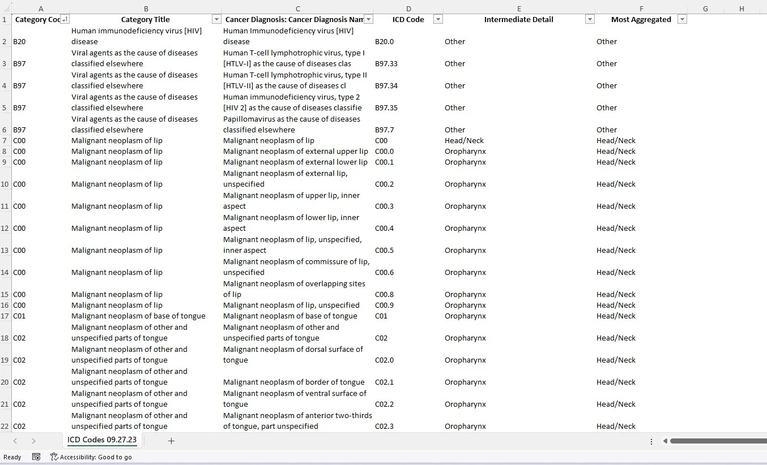Viewport: 767px width, 465px height.
Task: Select the ICD Codes 09.27.23 sheet tab
Action: tap(102, 440)
